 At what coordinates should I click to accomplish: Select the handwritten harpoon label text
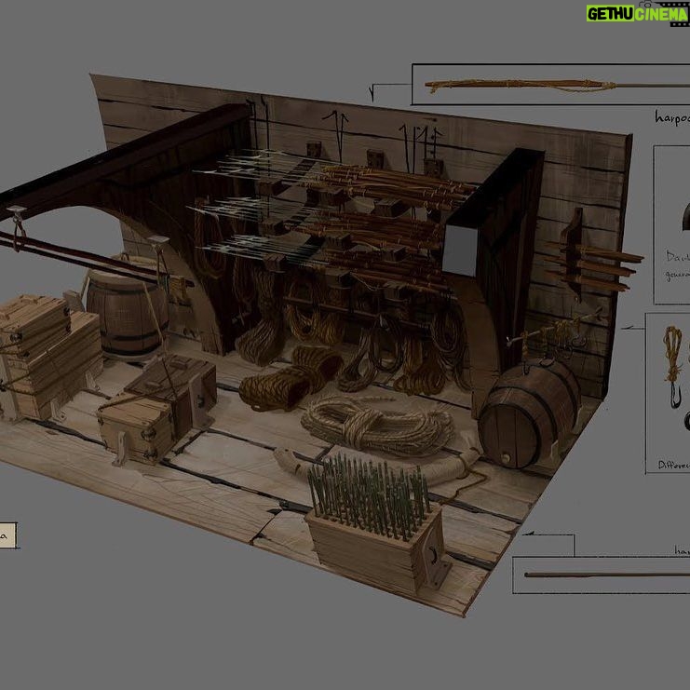pos(672,118)
